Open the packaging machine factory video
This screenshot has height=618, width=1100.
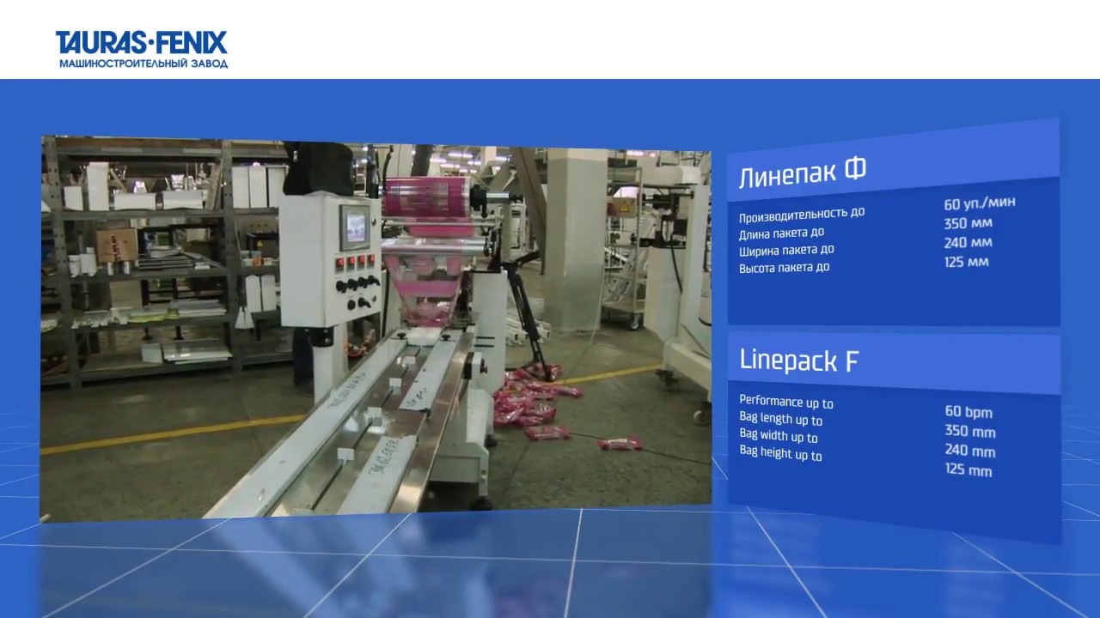376,327
